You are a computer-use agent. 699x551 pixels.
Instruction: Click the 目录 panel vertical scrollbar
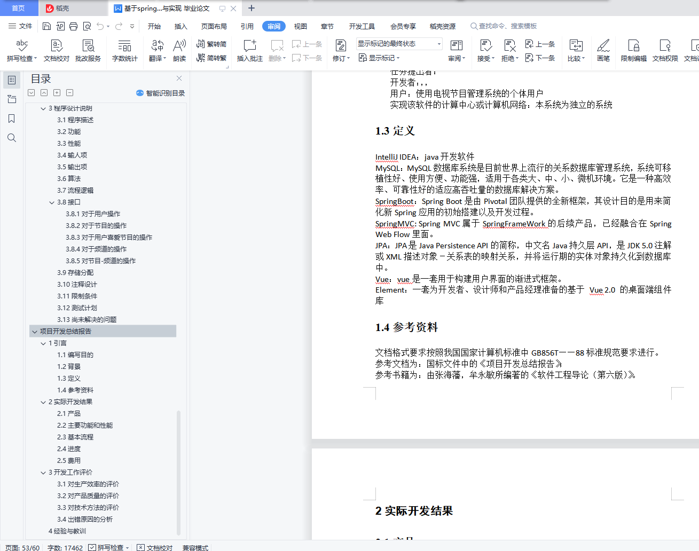coord(178,473)
